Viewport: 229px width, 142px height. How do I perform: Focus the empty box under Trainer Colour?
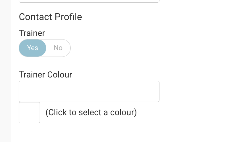[89, 91]
